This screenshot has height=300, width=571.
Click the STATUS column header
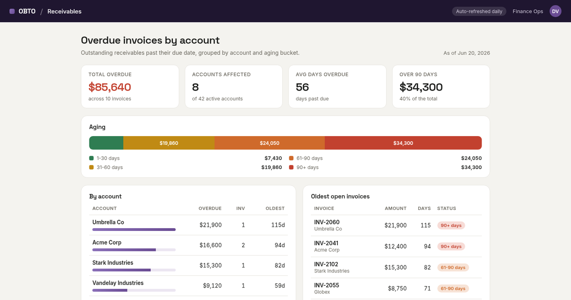pyautogui.click(x=447, y=209)
